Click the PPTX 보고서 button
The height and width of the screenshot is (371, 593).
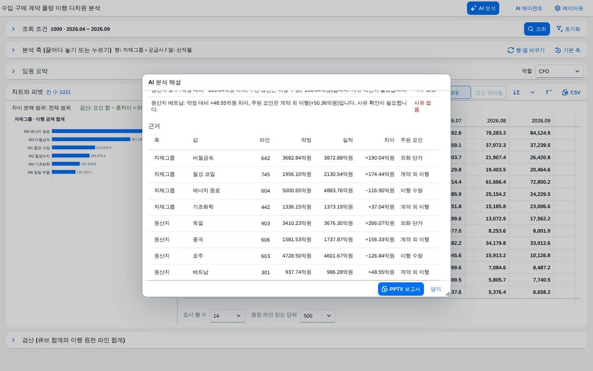pos(401,289)
